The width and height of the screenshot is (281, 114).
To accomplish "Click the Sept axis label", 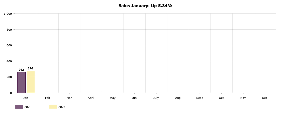I will [199, 98].
